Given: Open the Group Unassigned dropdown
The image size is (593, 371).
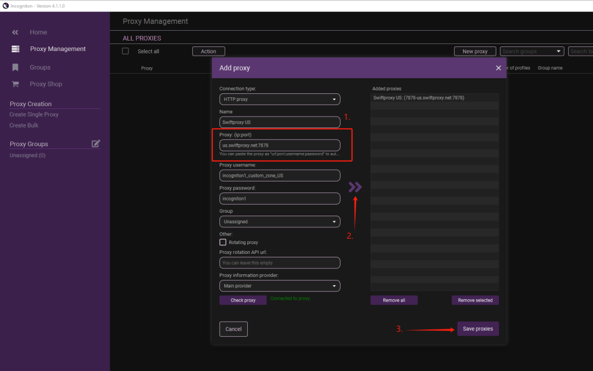Looking at the screenshot, I should tap(280, 221).
